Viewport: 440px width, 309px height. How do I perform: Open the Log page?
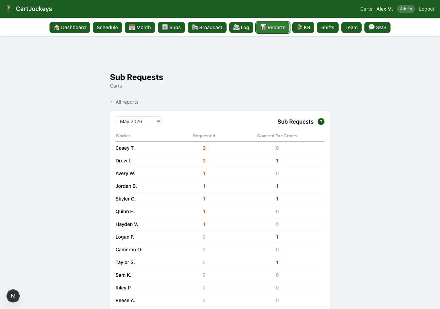pos(241,27)
